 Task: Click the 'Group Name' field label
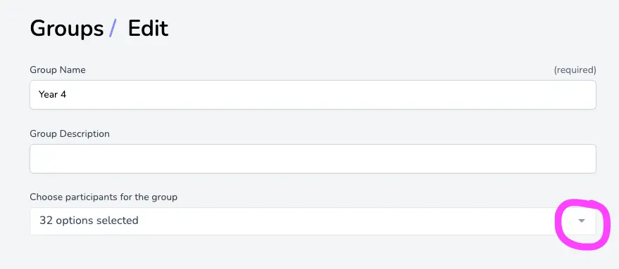coord(58,70)
